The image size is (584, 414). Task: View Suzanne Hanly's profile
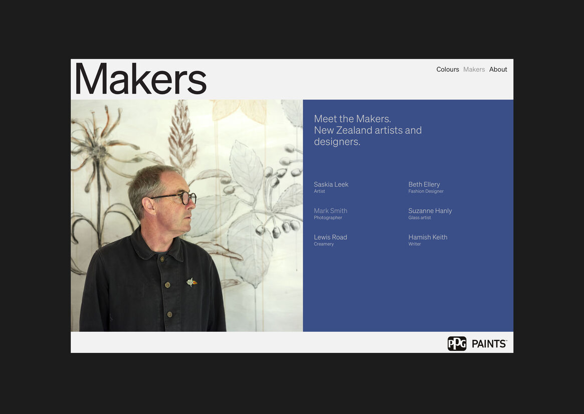click(430, 211)
